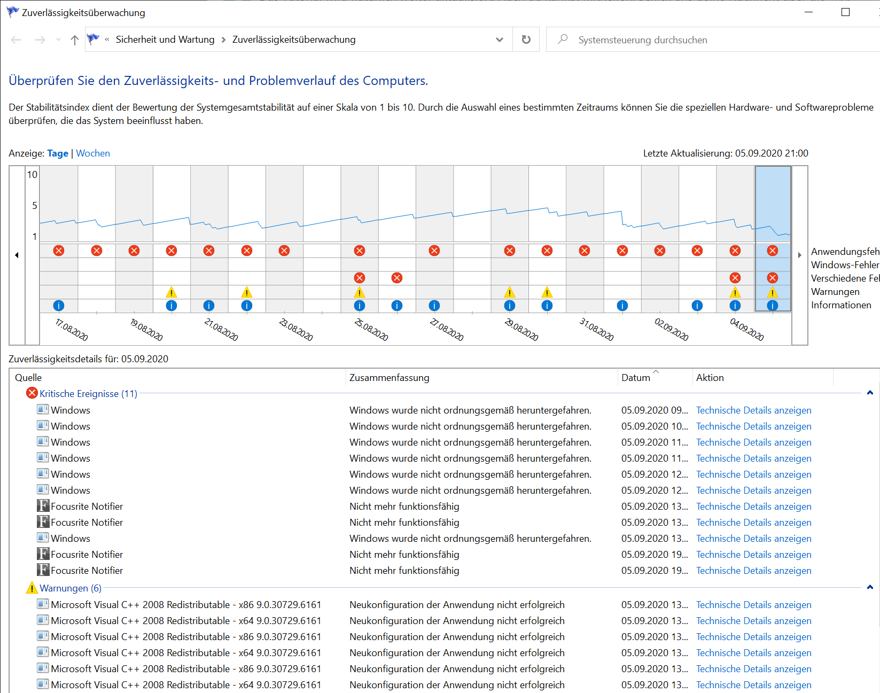Click the Focusrite Notifier icon in first Focusrite row
880x693 pixels.
tap(43, 506)
